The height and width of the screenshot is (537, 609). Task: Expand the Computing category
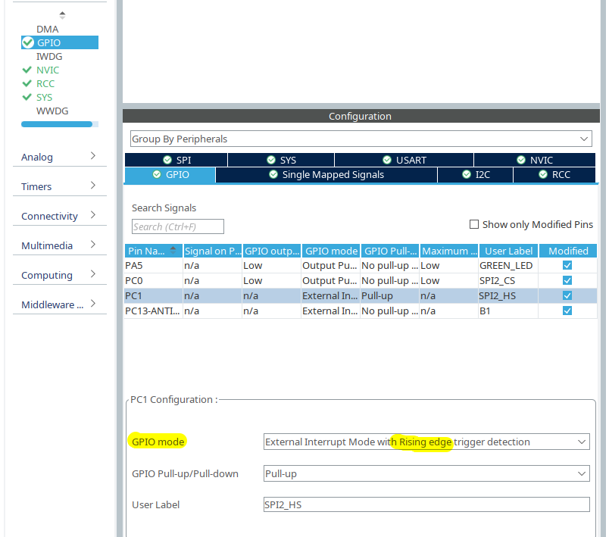pyautogui.click(x=59, y=275)
